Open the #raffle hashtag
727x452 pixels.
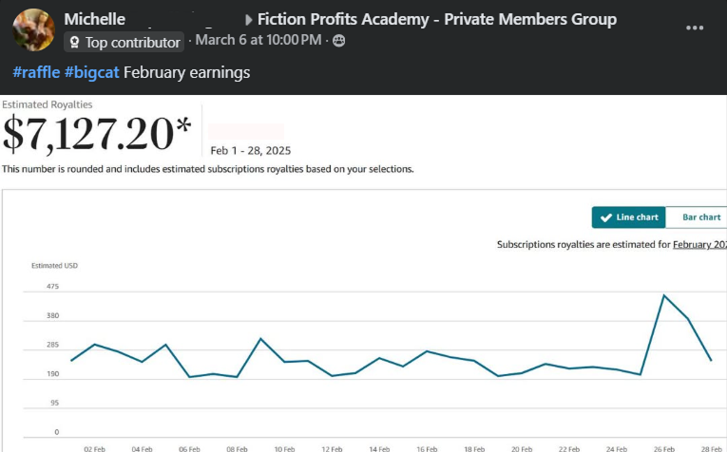(36, 72)
